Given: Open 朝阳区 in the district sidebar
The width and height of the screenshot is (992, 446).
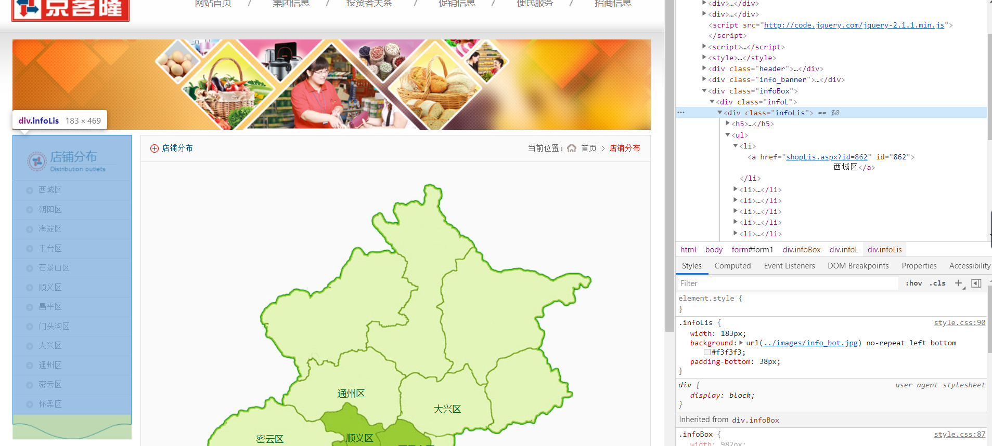Looking at the screenshot, I should [x=50, y=209].
